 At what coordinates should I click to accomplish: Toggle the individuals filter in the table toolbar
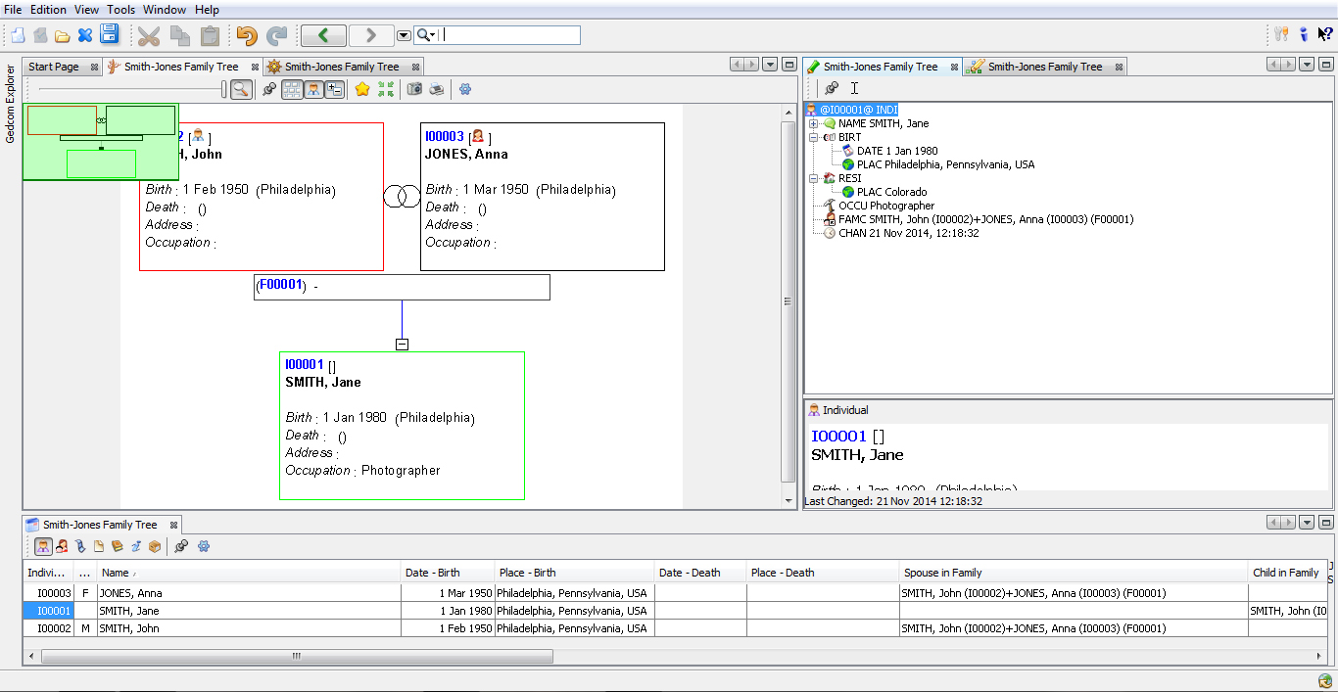point(42,546)
